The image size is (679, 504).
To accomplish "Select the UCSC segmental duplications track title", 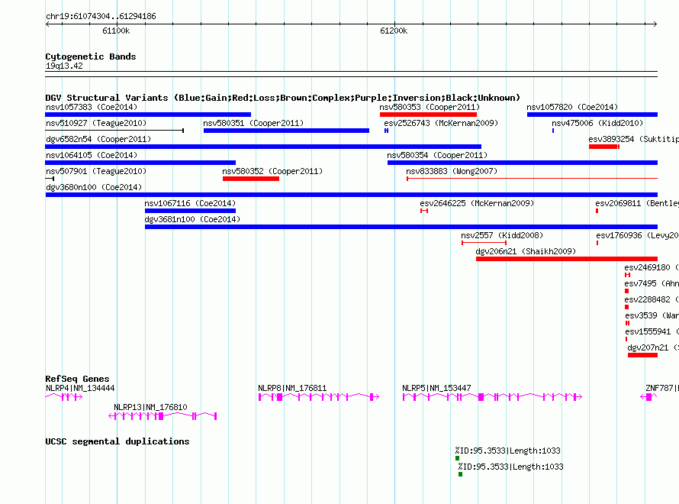I will pyautogui.click(x=117, y=441).
